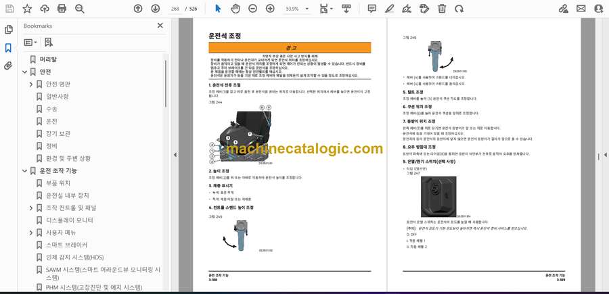Close the Bookmarks panel
The height and width of the screenshot is (294, 609).
coord(160,26)
